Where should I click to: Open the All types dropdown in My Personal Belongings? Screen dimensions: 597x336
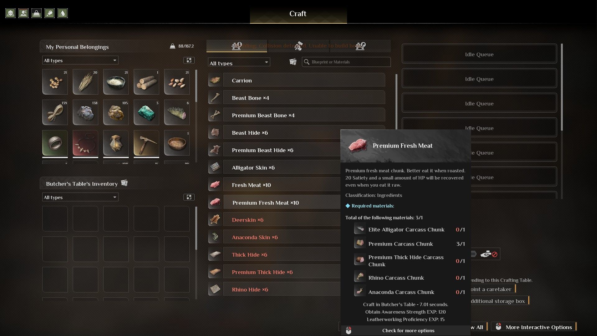[x=80, y=60]
